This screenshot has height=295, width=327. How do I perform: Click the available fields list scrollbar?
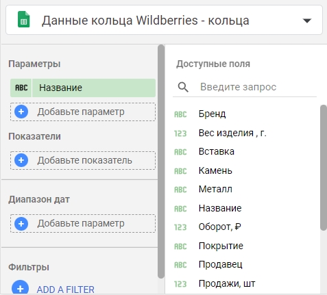(x=324, y=168)
